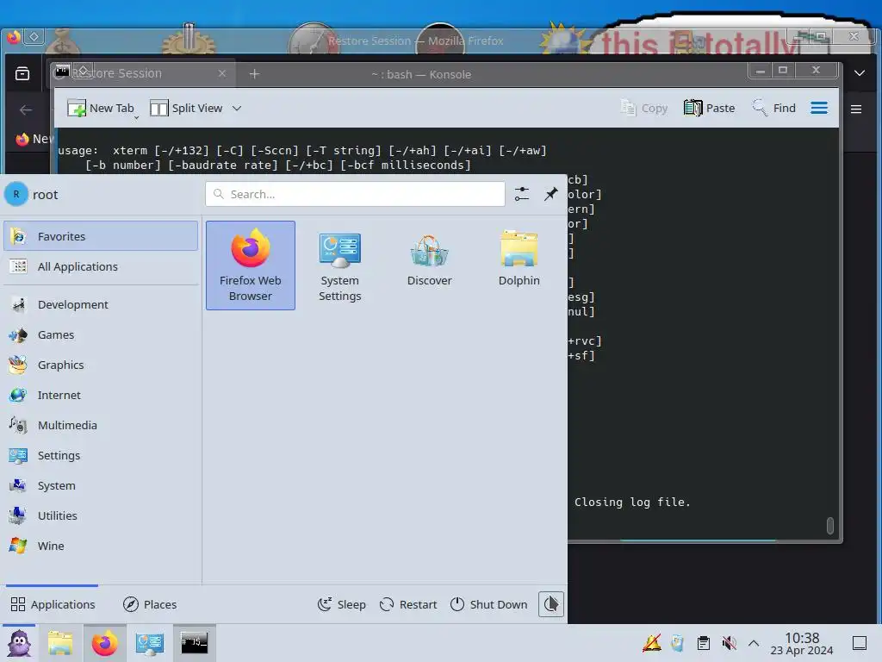Select the Favorites category
882x662 pixels.
[101, 236]
